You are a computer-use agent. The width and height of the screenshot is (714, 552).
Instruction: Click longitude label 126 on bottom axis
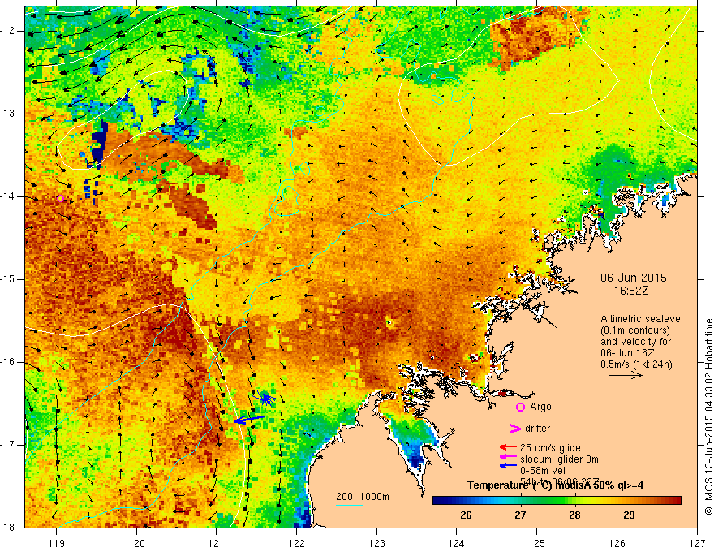click(617, 543)
